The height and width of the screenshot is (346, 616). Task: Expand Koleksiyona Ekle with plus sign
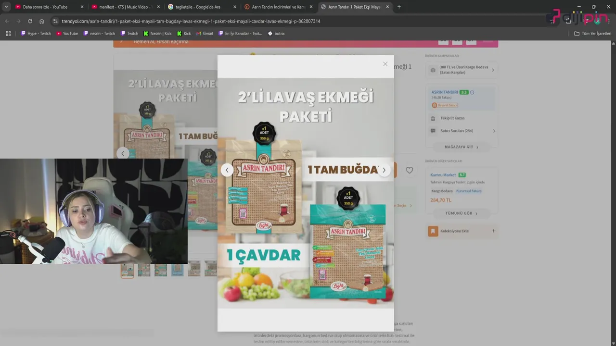[493, 231]
